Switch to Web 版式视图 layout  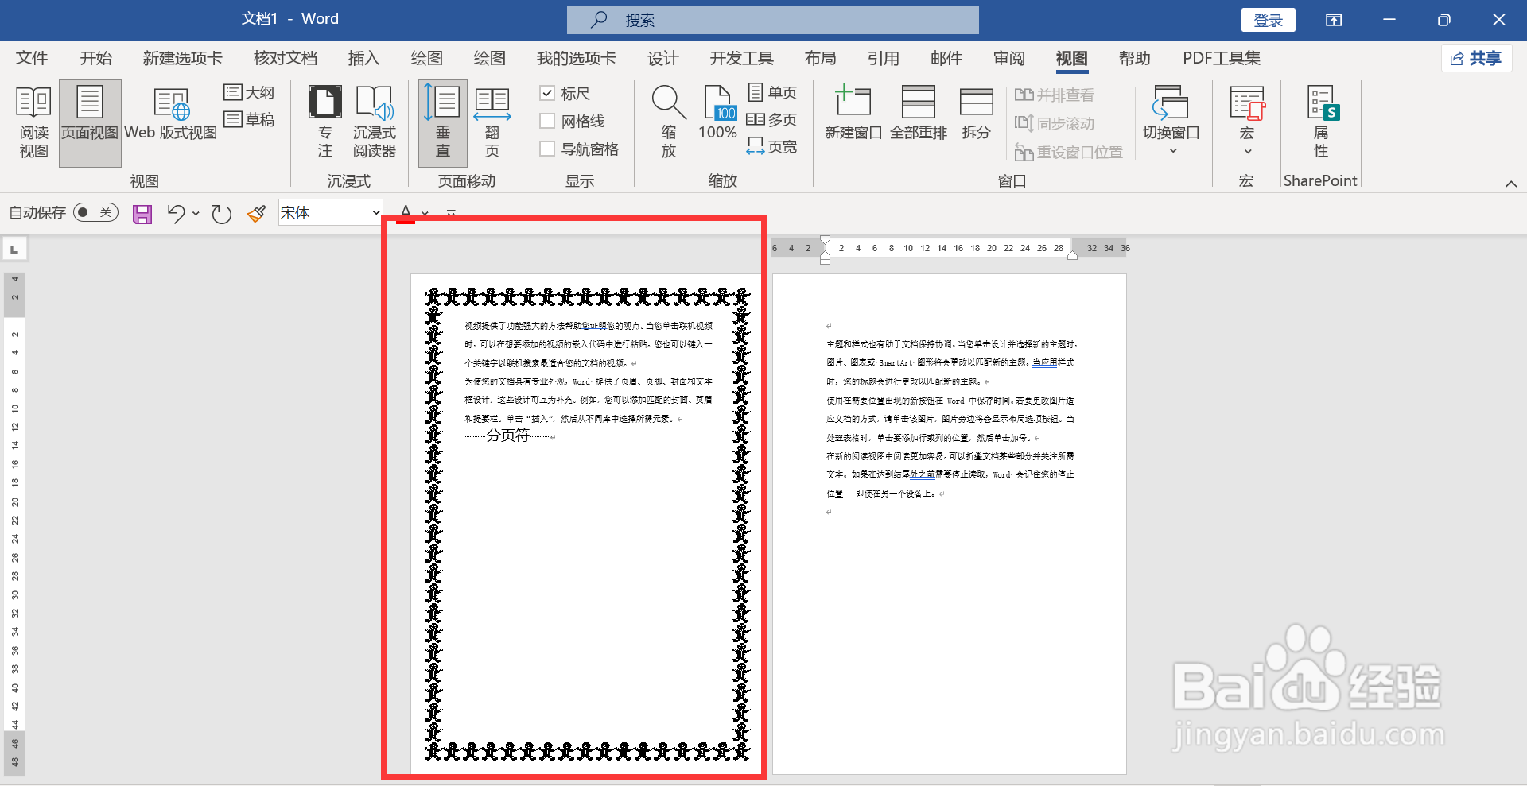(x=171, y=114)
